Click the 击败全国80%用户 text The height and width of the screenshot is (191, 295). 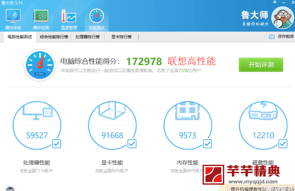pos(112,171)
